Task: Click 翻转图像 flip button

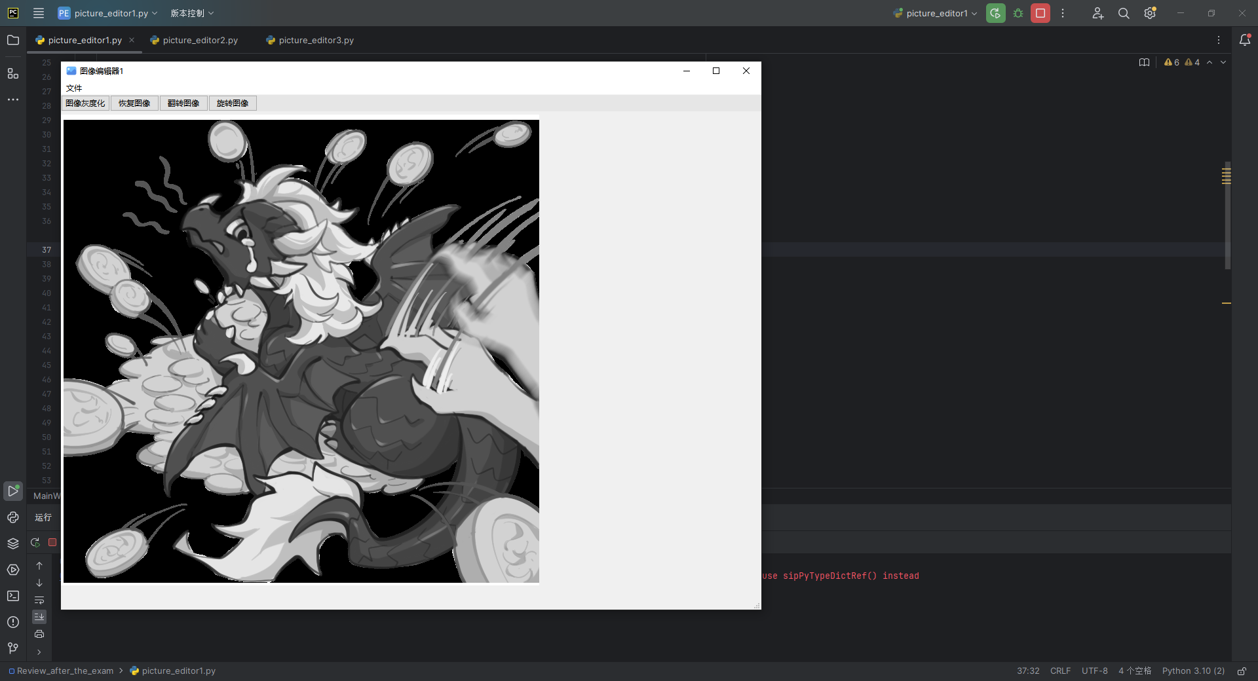Action: (x=183, y=103)
